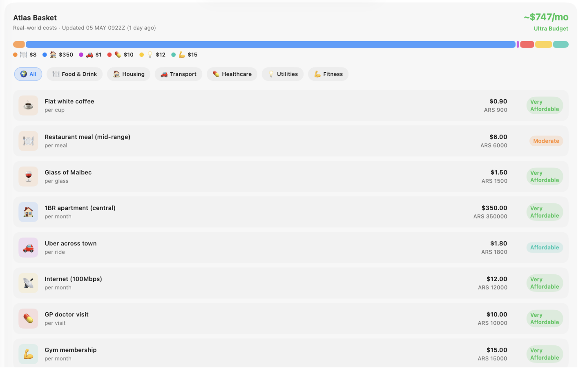Click the satellite dish icon for Internet row

coord(28,283)
